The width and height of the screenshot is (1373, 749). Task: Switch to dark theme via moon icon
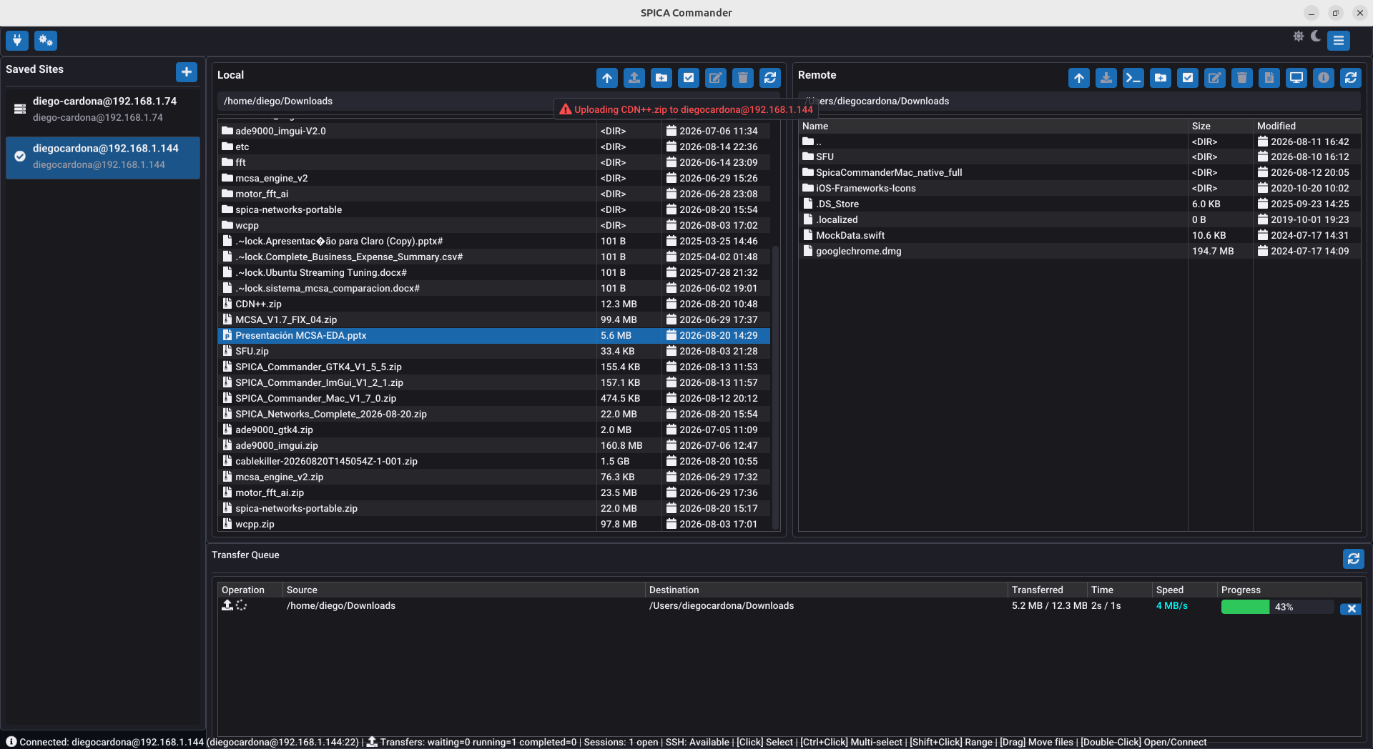click(x=1316, y=36)
